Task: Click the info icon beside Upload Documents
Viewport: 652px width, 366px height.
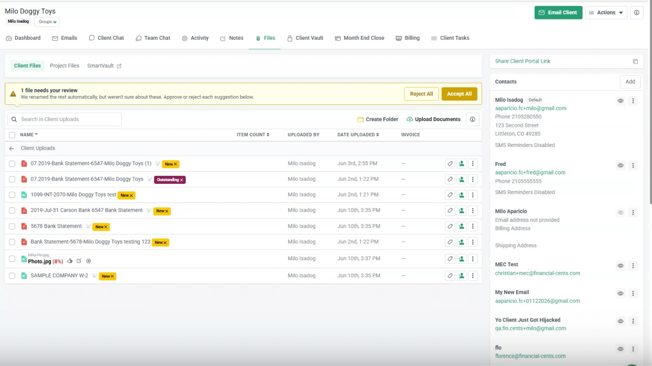Action: coord(472,119)
